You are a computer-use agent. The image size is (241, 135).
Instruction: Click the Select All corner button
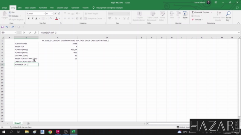coord(3,37)
